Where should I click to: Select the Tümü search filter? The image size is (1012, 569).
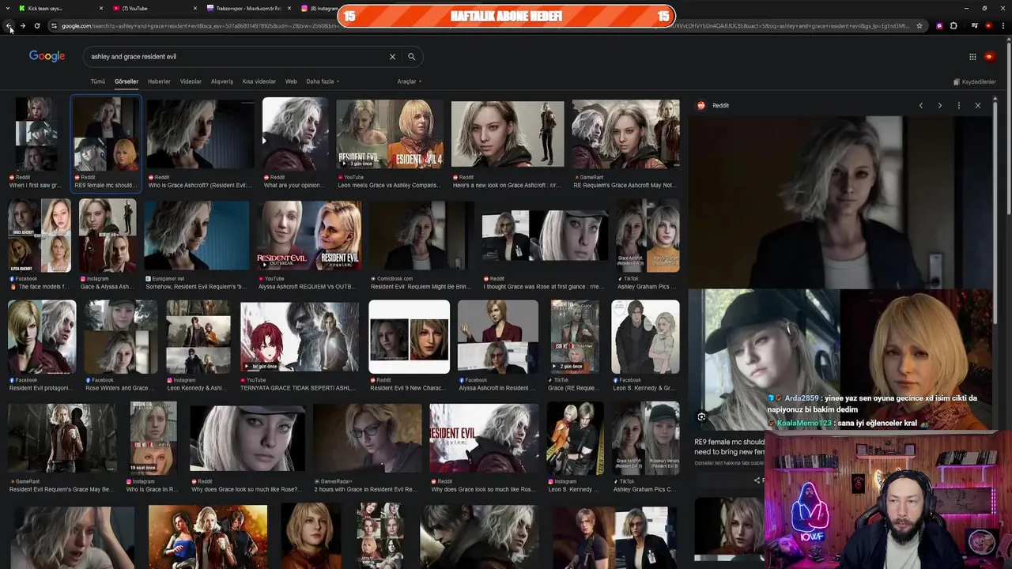point(97,81)
